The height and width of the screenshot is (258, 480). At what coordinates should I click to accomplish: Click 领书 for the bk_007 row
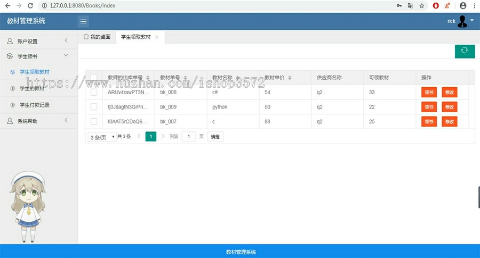(x=429, y=121)
